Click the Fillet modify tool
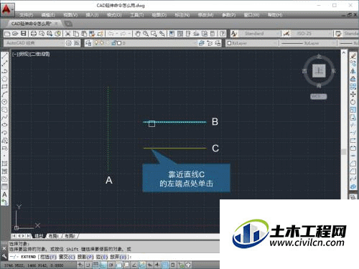The height and width of the screenshot is (269, 359). 353,171
